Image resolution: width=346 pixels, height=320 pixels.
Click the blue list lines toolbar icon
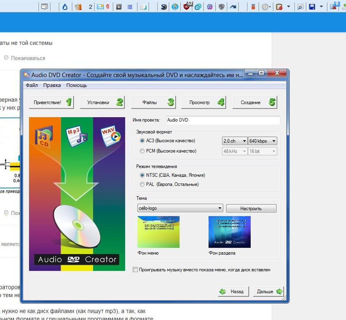pyautogui.click(x=130, y=7)
